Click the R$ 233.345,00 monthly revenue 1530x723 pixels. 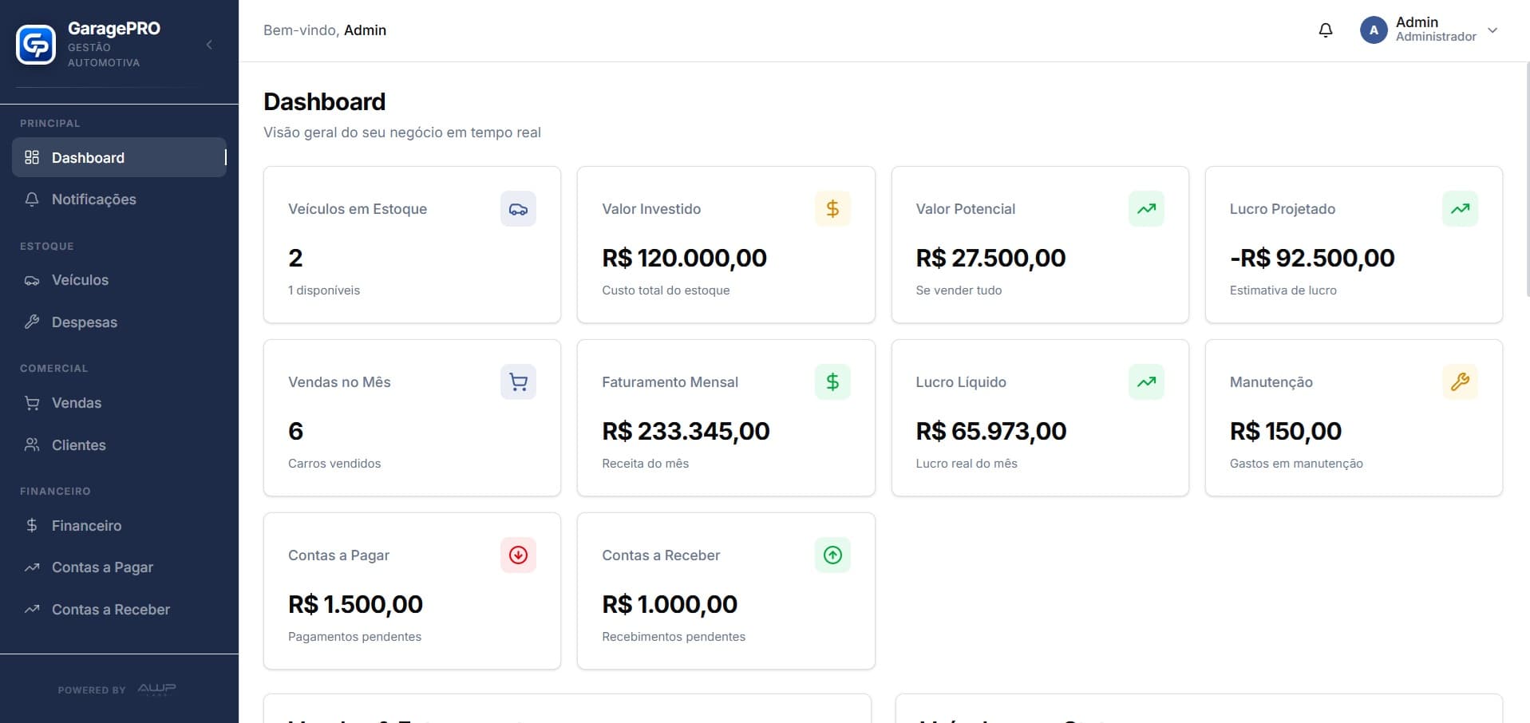(686, 431)
